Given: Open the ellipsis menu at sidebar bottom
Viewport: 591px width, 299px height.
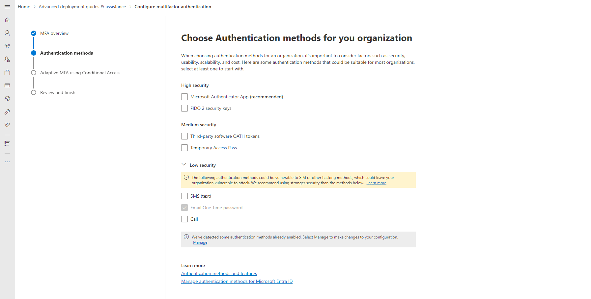Looking at the screenshot, I should pyautogui.click(x=7, y=162).
